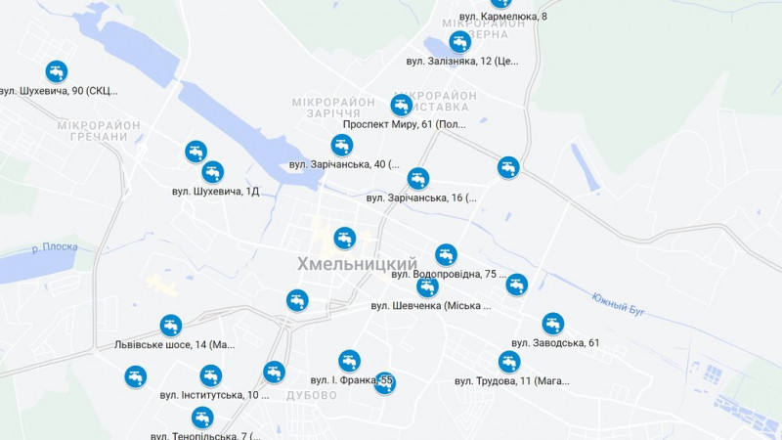782x440 pixels.
Task: Click the Хмельницкий city name label
Action: tap(357, 264)
